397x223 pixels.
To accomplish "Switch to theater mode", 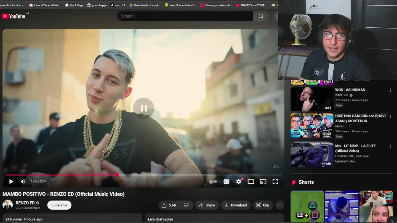I will click(x=251, y=182).
